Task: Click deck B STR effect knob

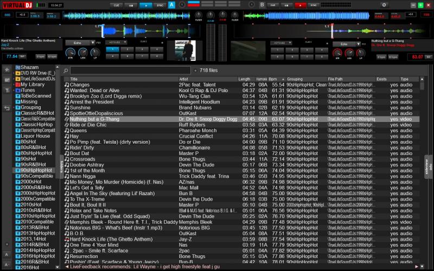Action: click(337, 53)
